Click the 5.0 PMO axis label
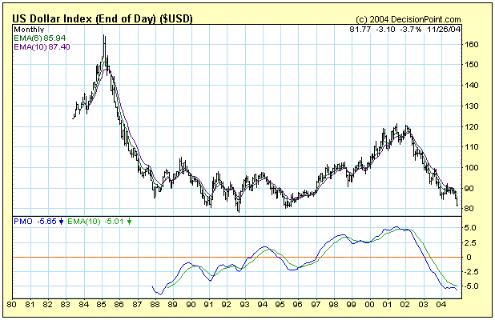The height and width of the screenshot is (320, 495). tap(471, 228)
